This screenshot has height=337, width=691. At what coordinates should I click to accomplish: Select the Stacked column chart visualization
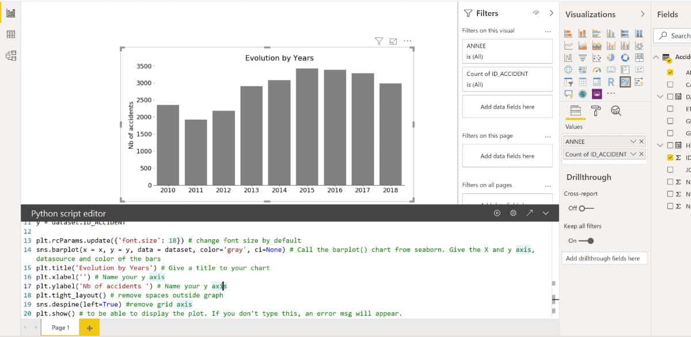point(583,33)
